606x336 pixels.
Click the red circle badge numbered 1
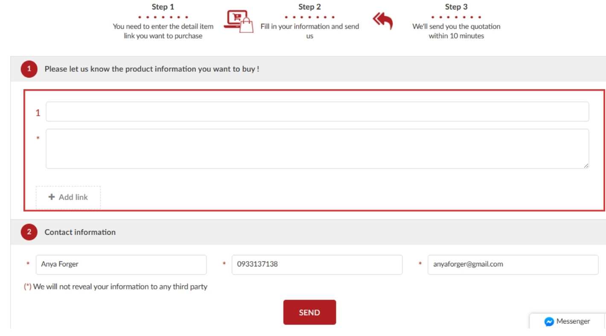[29, 69]
